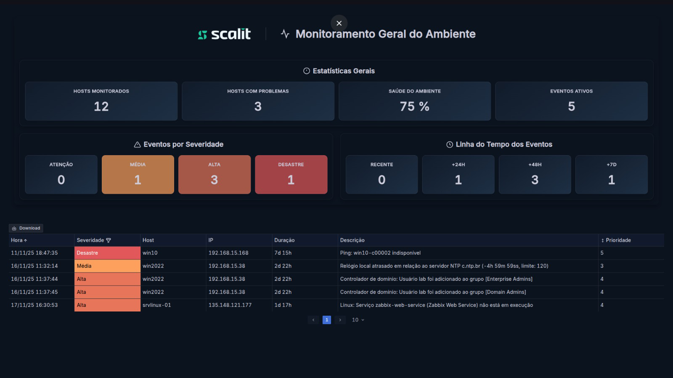Click the pulse icon beside Monitoramento Geral title
Screen dimensions: 673x378
(285, 34)
